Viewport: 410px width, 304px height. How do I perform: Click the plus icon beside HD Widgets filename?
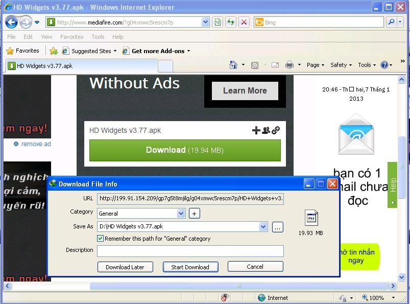[256, 130]
